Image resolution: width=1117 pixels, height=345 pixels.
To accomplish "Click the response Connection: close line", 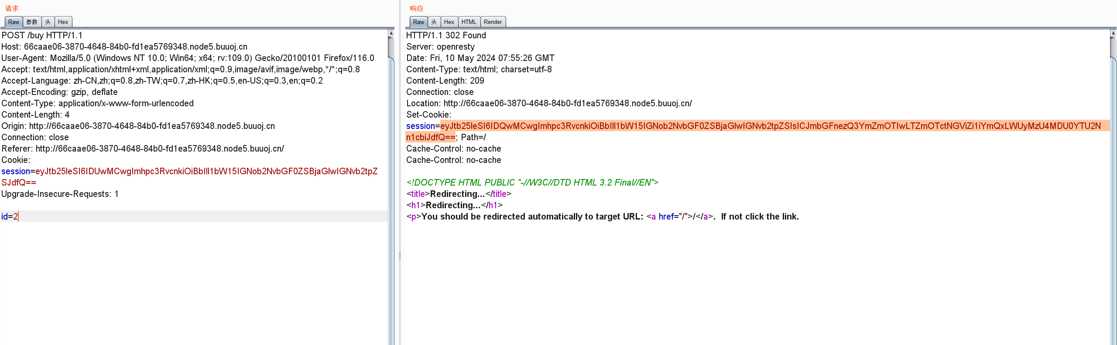I will tap(440, 92).
